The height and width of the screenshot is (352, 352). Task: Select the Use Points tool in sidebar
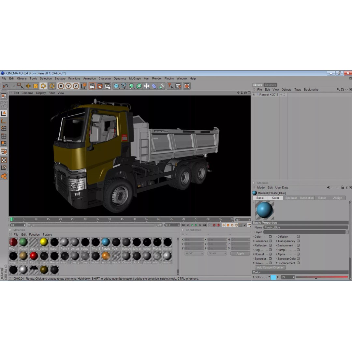4,128
